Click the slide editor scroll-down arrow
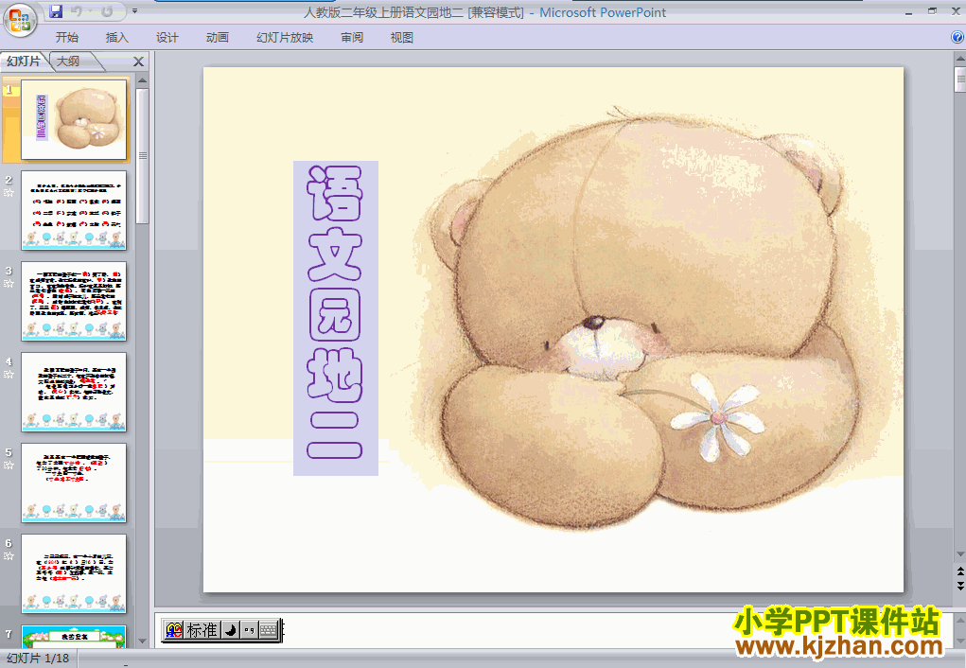Image resolution: width=966 pixels, height=668 pixels. (x=959, y=554)
